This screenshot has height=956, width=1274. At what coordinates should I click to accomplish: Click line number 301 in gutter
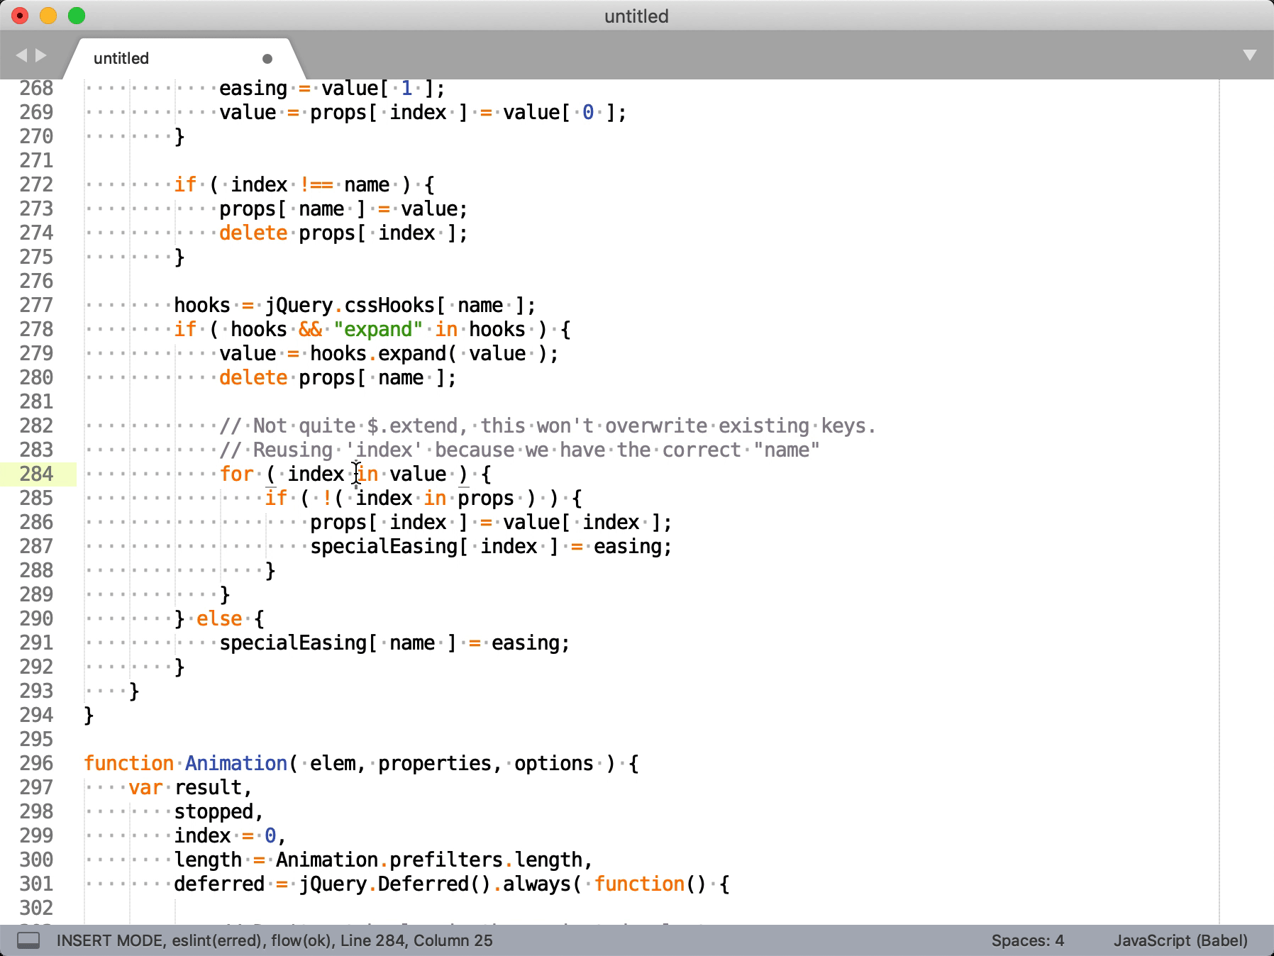coord(36,884)
